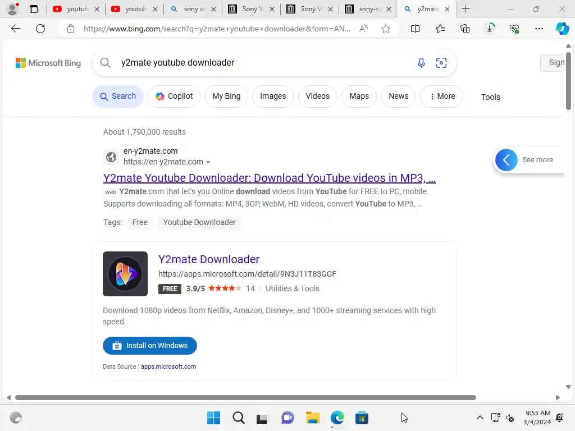Click the Free tag
This screenshot has width=575, height=431.
point(140,222)
